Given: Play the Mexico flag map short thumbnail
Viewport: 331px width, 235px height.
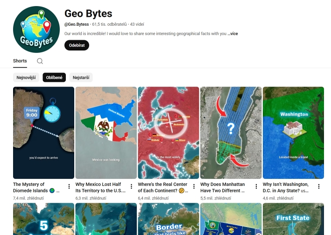Looking at the screenshot, I should pos(106,133).
